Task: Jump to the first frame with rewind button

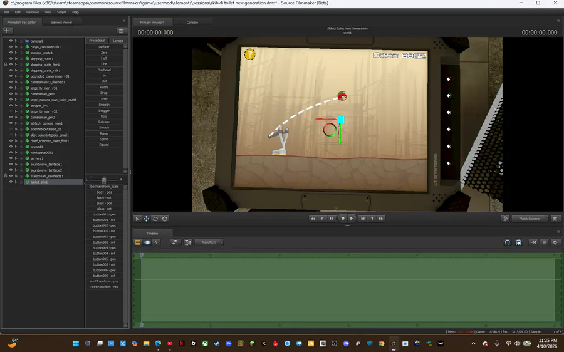Action: pyautogui.click(x=313, y=219)
